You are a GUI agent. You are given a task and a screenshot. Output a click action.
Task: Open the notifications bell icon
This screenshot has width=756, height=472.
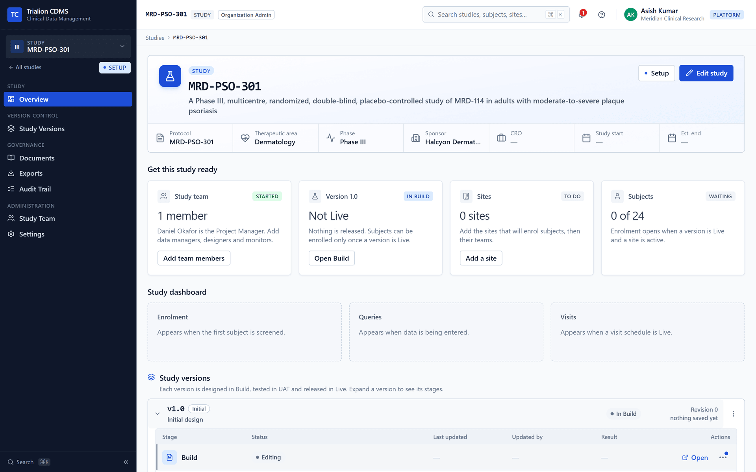582,15
